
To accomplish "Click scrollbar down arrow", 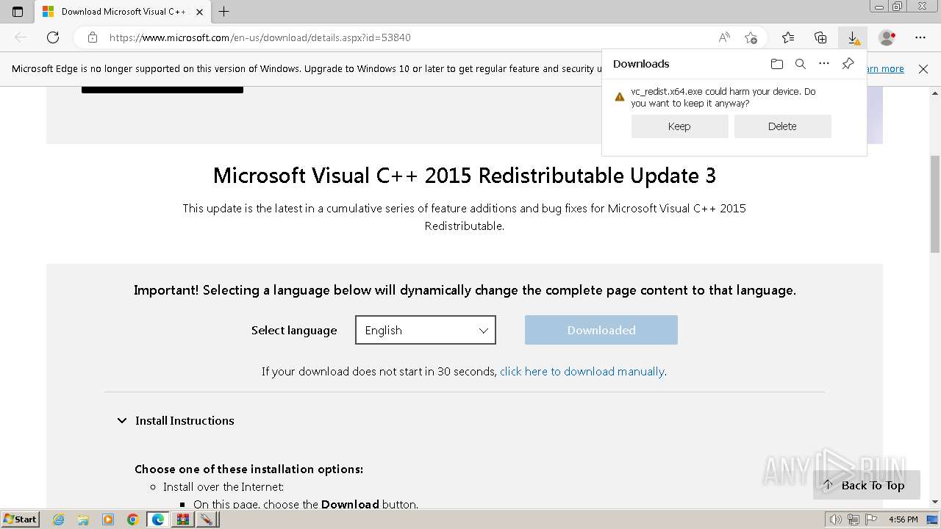I will tap(935, 501).
